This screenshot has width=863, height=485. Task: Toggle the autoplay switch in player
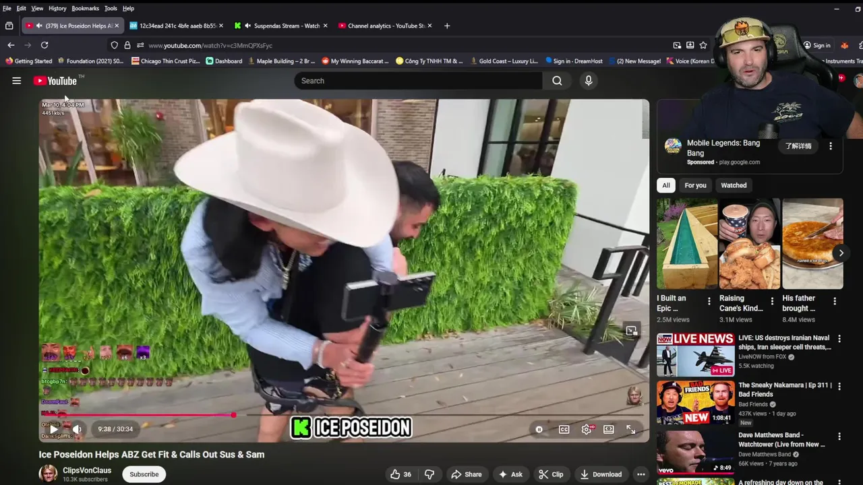539,429
